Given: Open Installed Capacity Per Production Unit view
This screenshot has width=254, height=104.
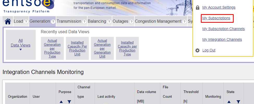Looking at the screenshot, I should pos(77,48).
